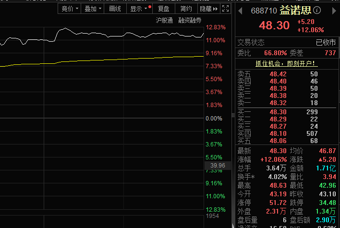
Task: Click the 买一 price 48.30
Action: pos(278,111)
